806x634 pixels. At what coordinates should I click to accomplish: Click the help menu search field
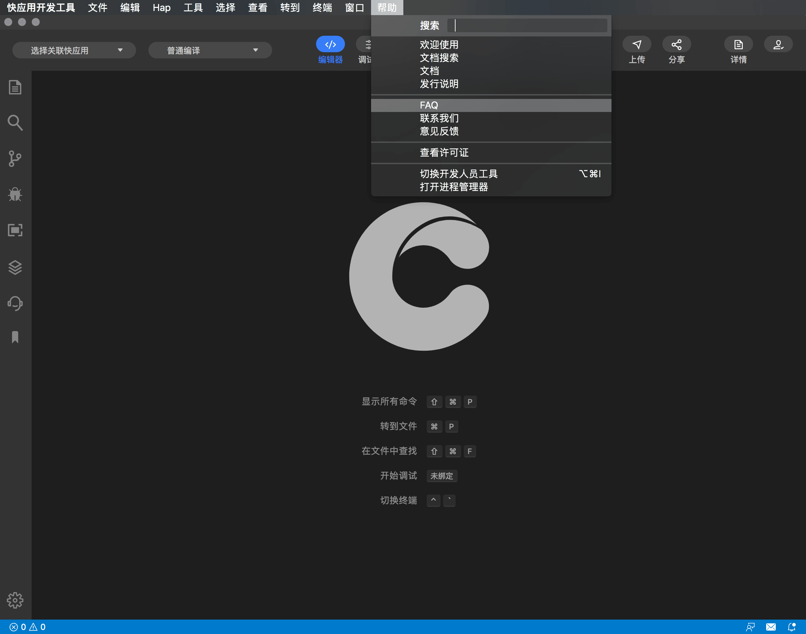pos(527,26)
